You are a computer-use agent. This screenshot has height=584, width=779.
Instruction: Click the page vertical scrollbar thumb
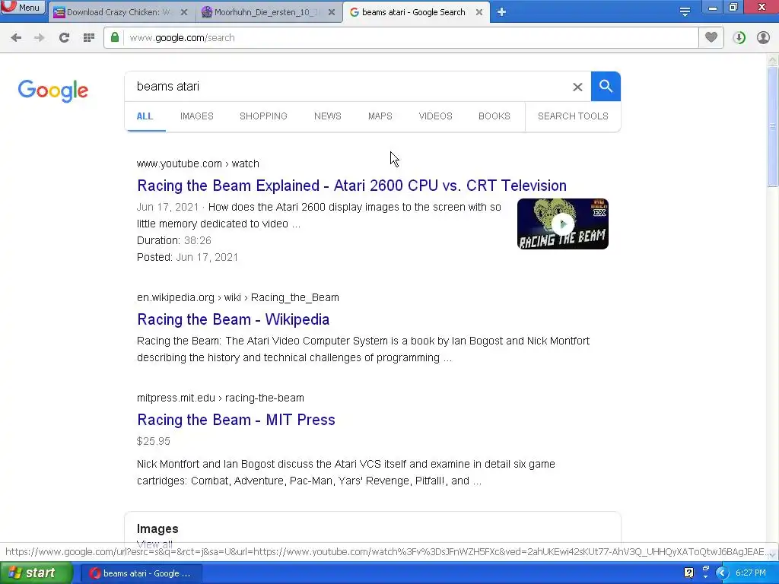pos(772,127)
